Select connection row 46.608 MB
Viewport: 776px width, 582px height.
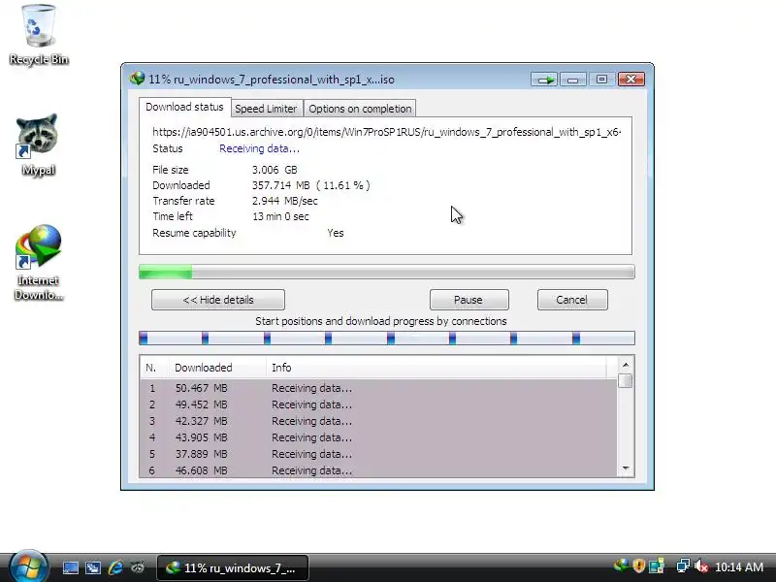[x=378, y=470]
